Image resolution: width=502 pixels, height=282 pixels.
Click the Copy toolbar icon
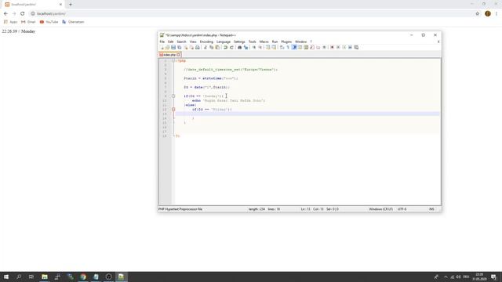211,47
